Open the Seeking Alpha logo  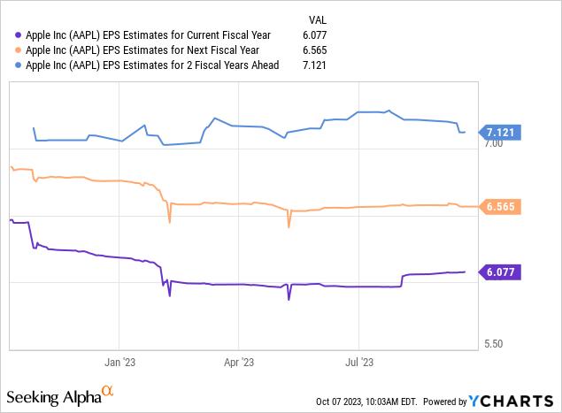[x=60, y=396]
